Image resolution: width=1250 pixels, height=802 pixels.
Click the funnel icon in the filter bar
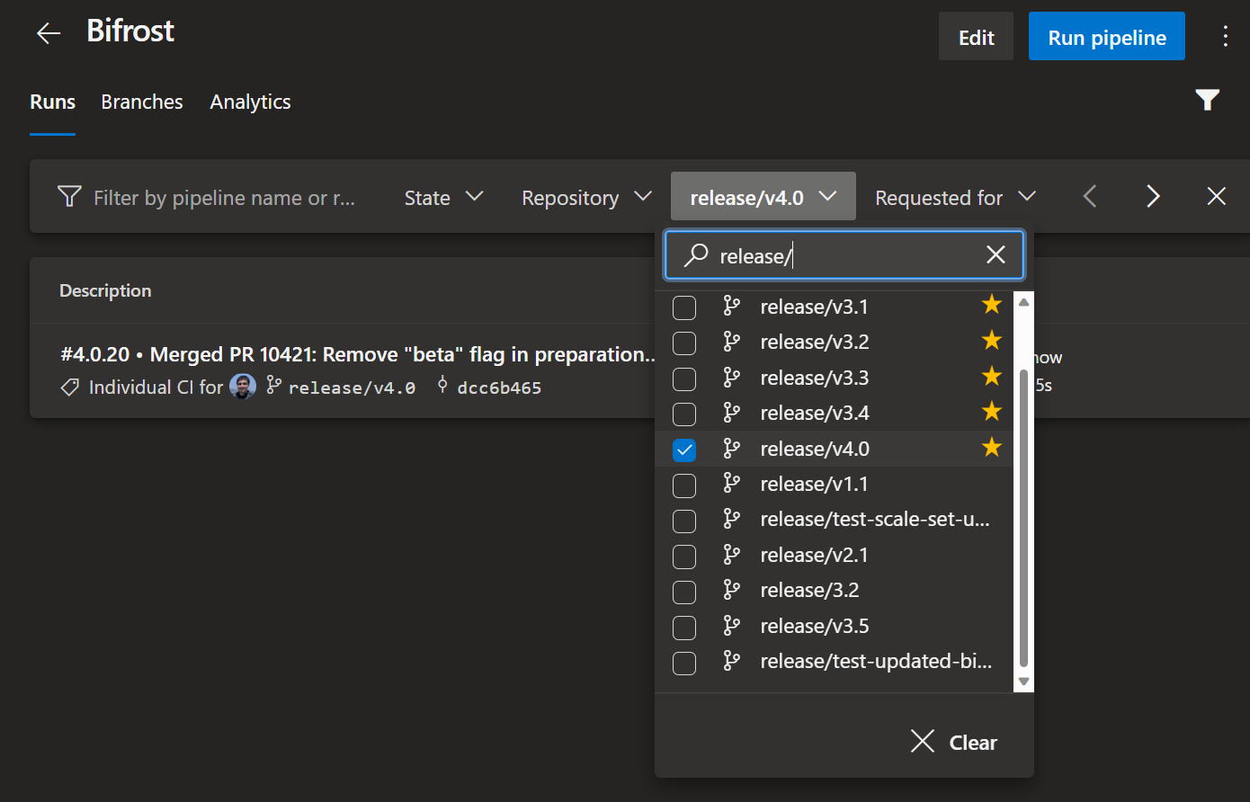click(x=69, y=196)
